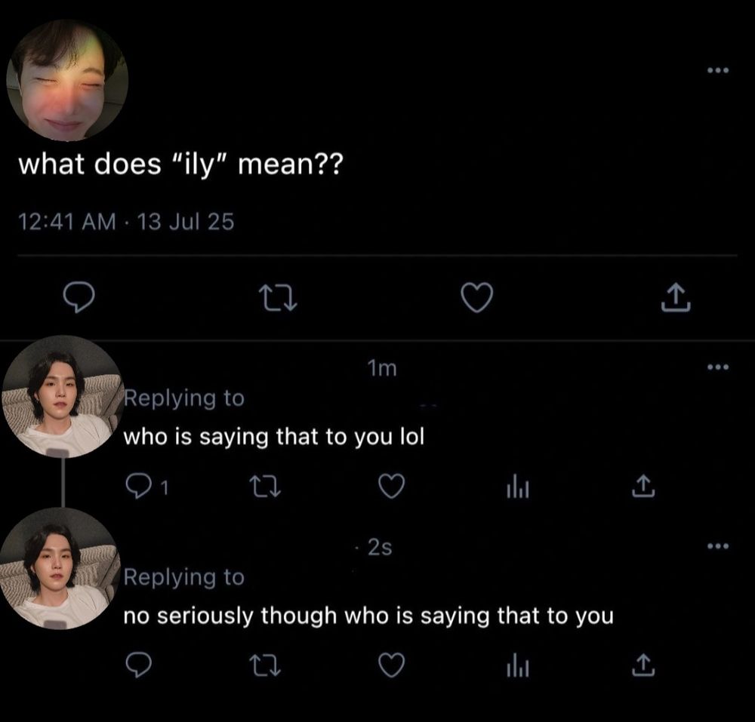Like the 'no seriously though' reply
This screenshot has width=755, height=722.
tap(390, 666)
